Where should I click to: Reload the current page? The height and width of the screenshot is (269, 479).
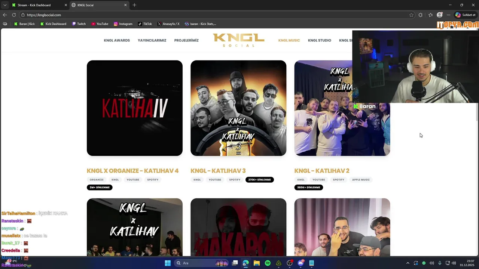pos(14,15)
